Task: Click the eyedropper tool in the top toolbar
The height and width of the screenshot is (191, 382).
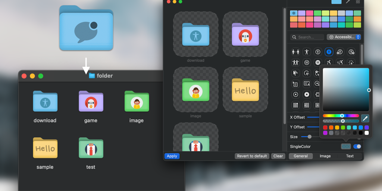Action: click(x=348, y=2)
